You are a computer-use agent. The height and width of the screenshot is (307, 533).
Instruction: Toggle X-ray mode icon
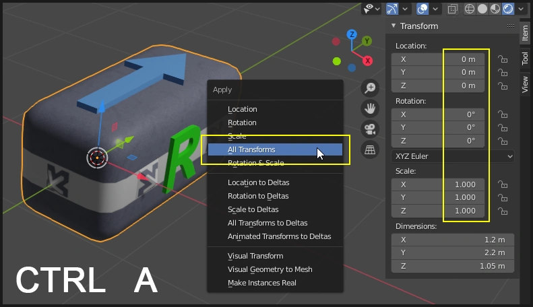click(452, 9)
